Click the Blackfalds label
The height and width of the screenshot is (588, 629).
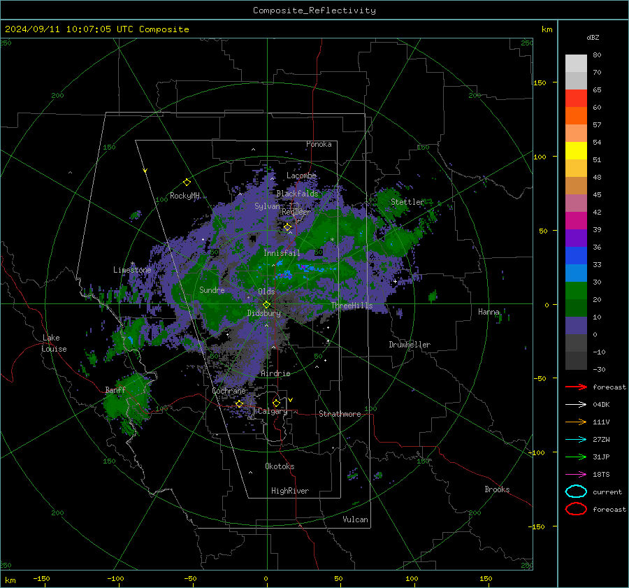pos(297,194)
